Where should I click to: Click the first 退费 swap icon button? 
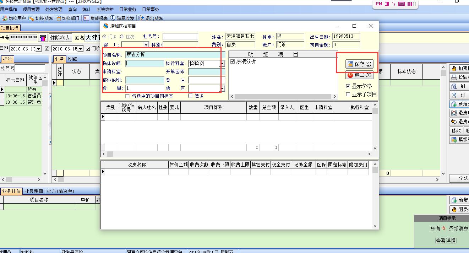(454, 113)
